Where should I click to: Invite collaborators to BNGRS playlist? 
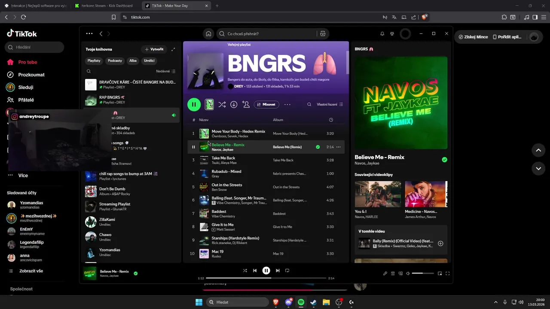[246, 104]
